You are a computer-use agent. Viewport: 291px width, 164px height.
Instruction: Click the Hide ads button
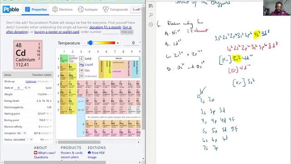click(127, 32)
